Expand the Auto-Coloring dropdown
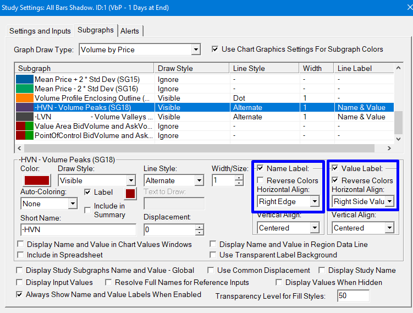Screen dimensions: 413x313 (x=73, y=204)
